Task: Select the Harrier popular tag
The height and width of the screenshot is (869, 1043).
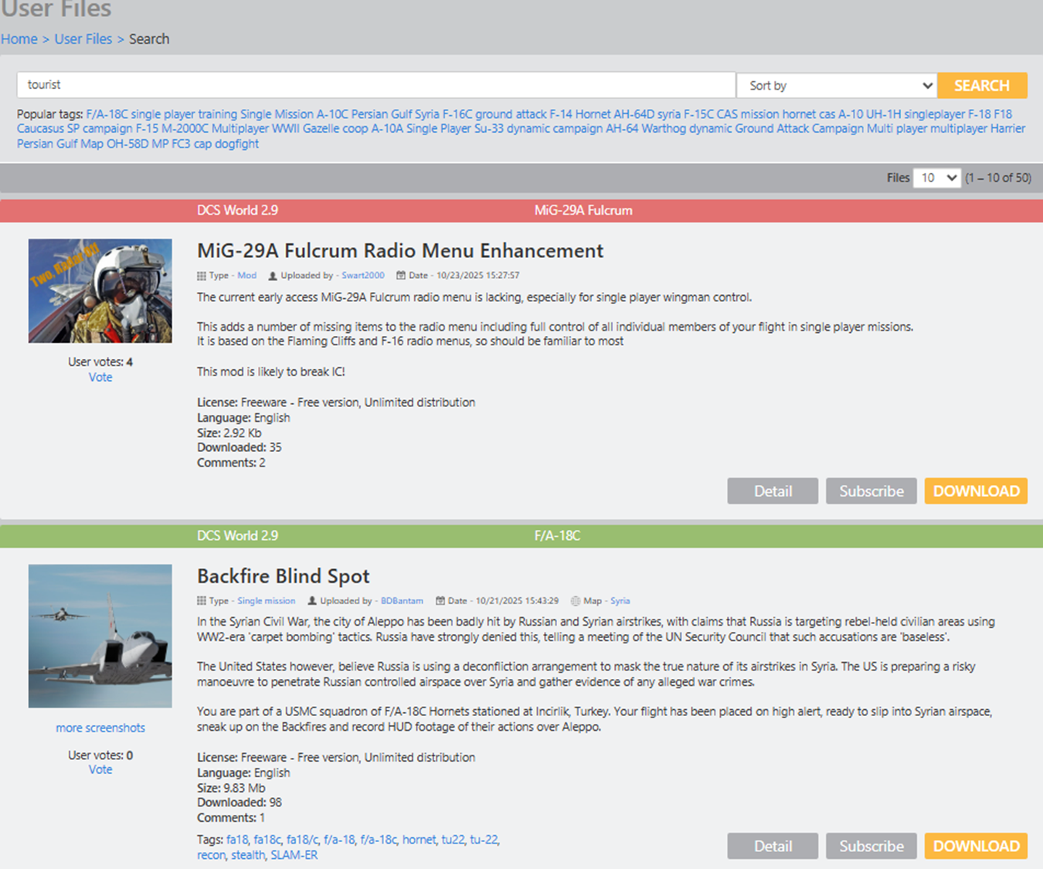Action: pos(1008,129)
